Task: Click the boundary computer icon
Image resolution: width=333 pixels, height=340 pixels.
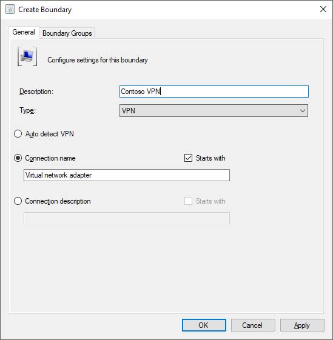Action: tap(27, 56)
